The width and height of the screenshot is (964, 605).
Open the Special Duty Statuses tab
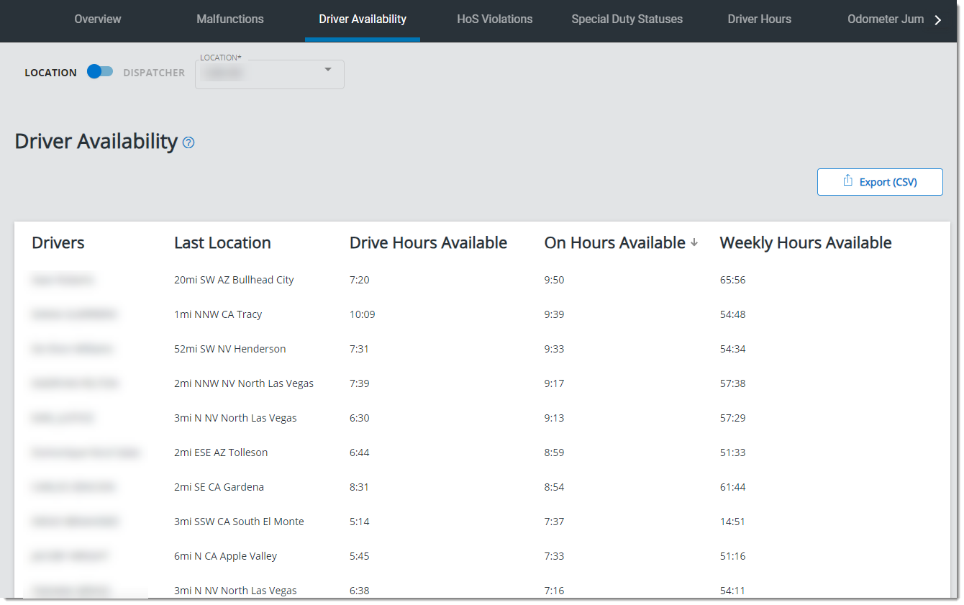(x=627, y=19)
